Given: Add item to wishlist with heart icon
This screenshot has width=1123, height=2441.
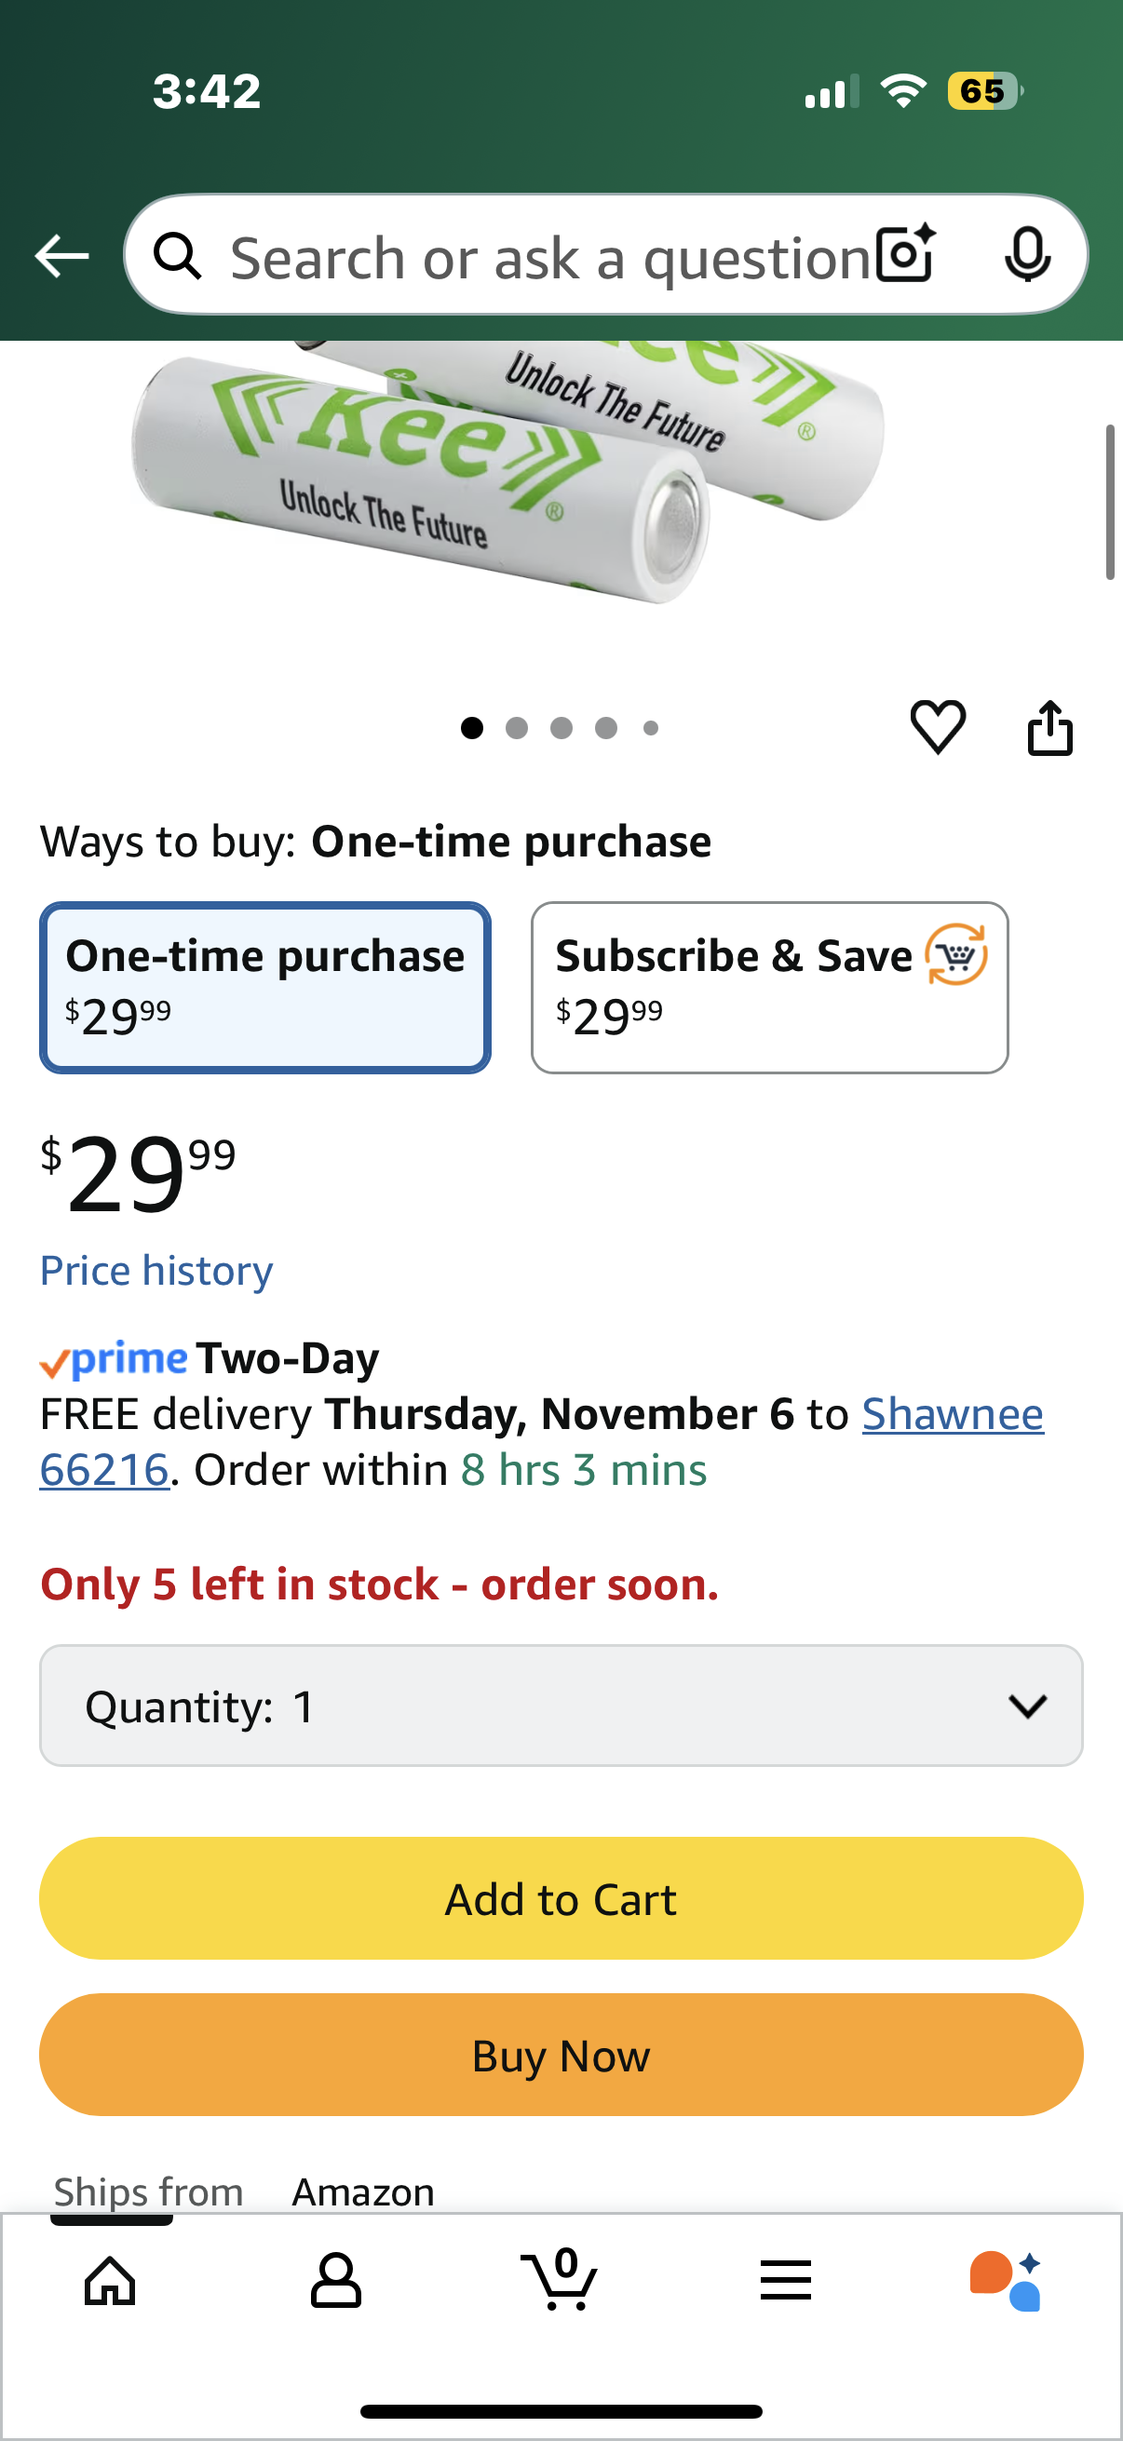Looking at the screenshot, I should click(938, 727).
